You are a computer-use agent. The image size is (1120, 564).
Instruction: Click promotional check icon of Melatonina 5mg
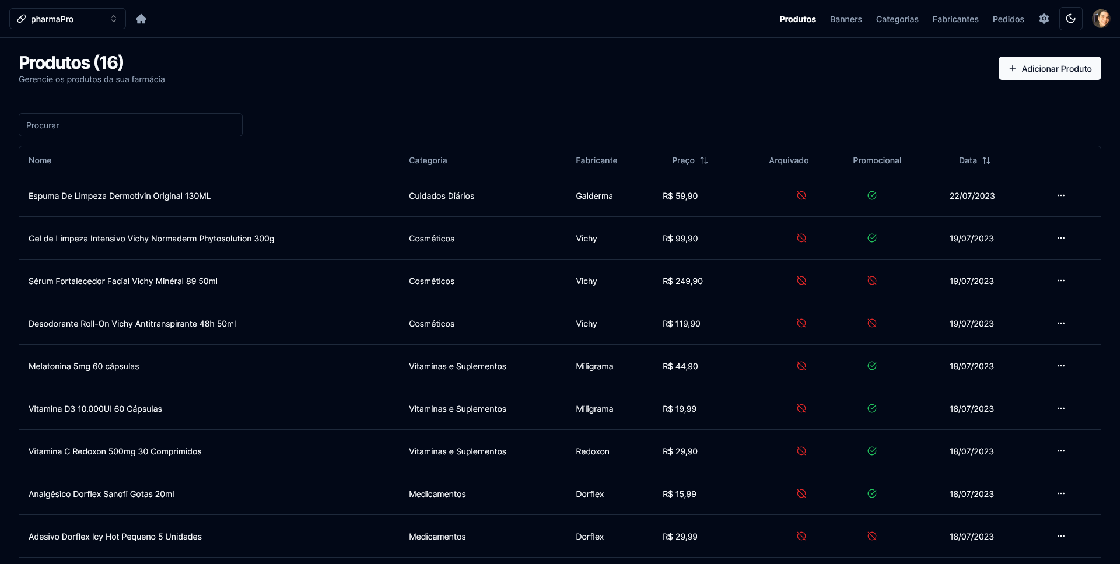pyautogui.click(x=872, y=366)
